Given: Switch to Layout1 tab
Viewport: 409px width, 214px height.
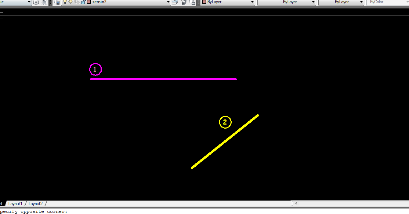Looking at the screenshot, I should point(15,204).
